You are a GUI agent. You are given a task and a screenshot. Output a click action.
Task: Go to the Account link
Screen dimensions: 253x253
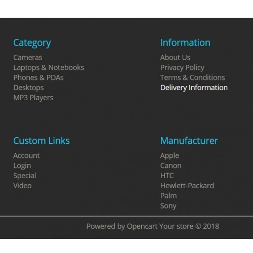26,155
